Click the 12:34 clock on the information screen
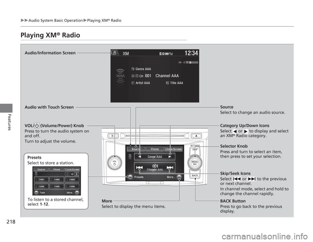The width and height of the screenshot is (313, 242). click(x=191, y=53)
